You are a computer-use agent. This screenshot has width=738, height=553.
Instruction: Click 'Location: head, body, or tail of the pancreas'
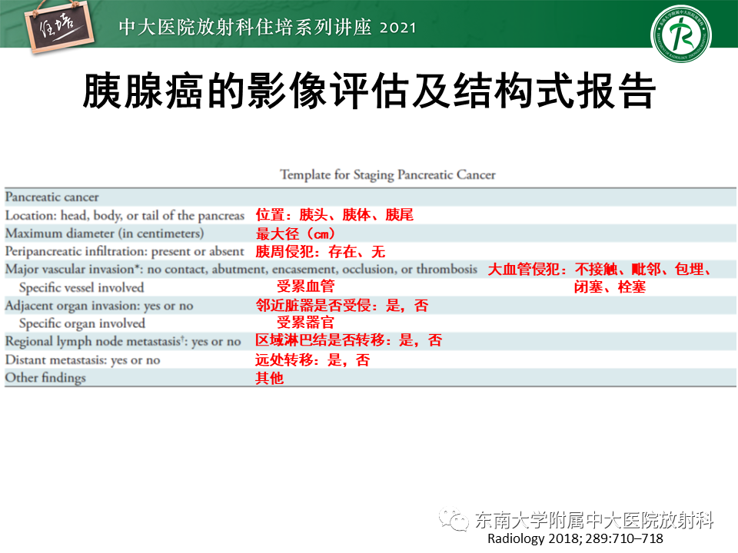(125, 215)
